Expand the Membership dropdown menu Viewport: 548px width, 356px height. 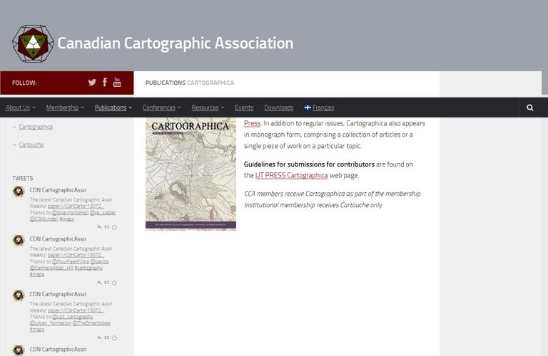point(64,108)
